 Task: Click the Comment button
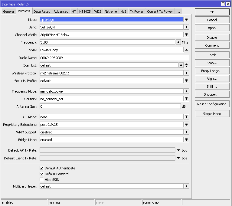(212, 45)
